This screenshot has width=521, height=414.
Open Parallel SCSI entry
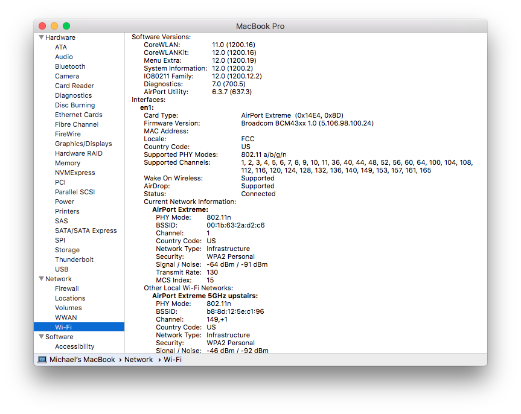click(x=75, y=192)
